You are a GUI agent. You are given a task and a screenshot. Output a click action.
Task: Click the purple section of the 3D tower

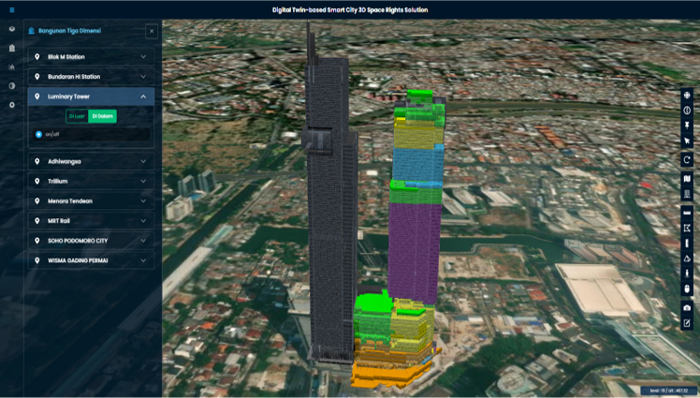click(x=415, y=248)
